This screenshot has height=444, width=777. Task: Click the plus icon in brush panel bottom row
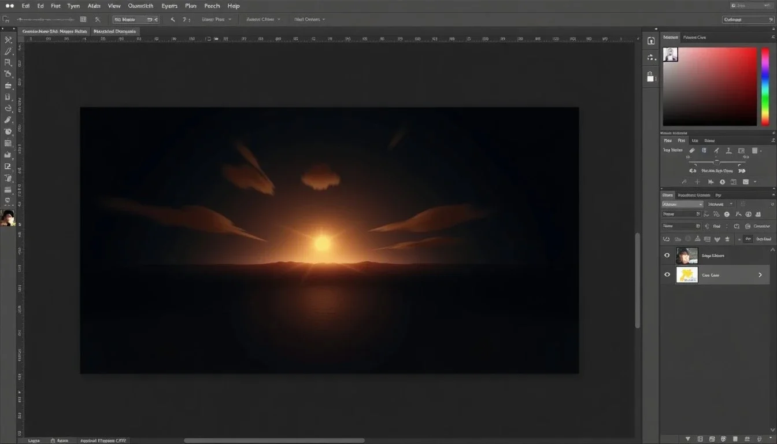click(697, 182)
